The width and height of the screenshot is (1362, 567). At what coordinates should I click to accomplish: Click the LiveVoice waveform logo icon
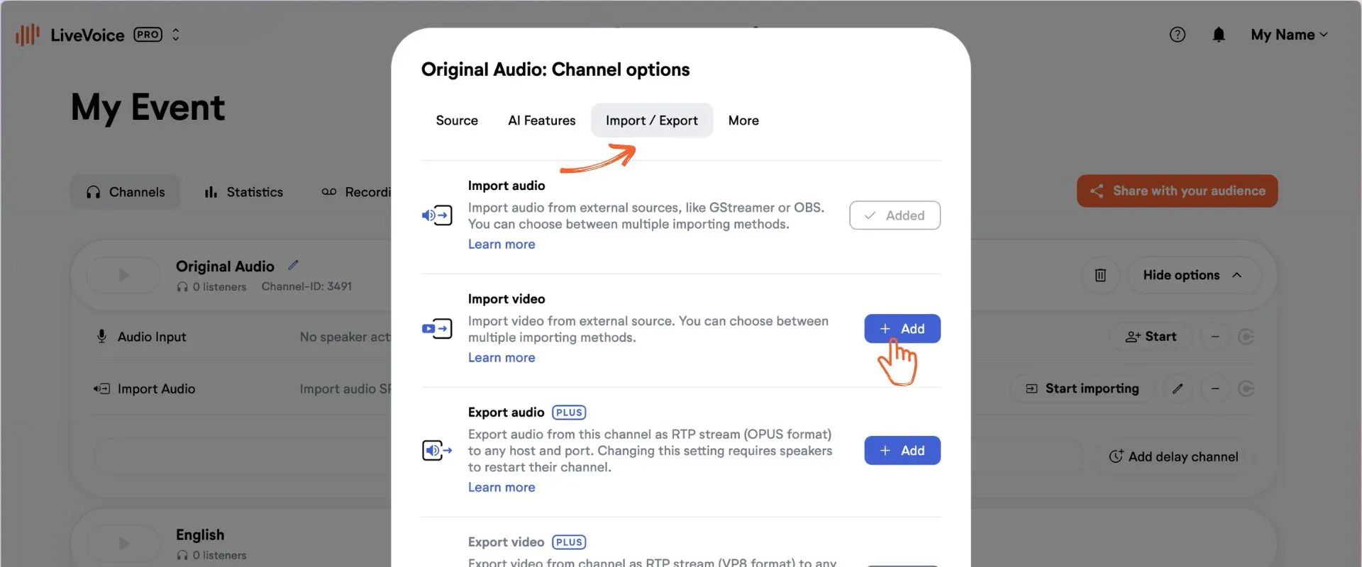click(28, 35)
